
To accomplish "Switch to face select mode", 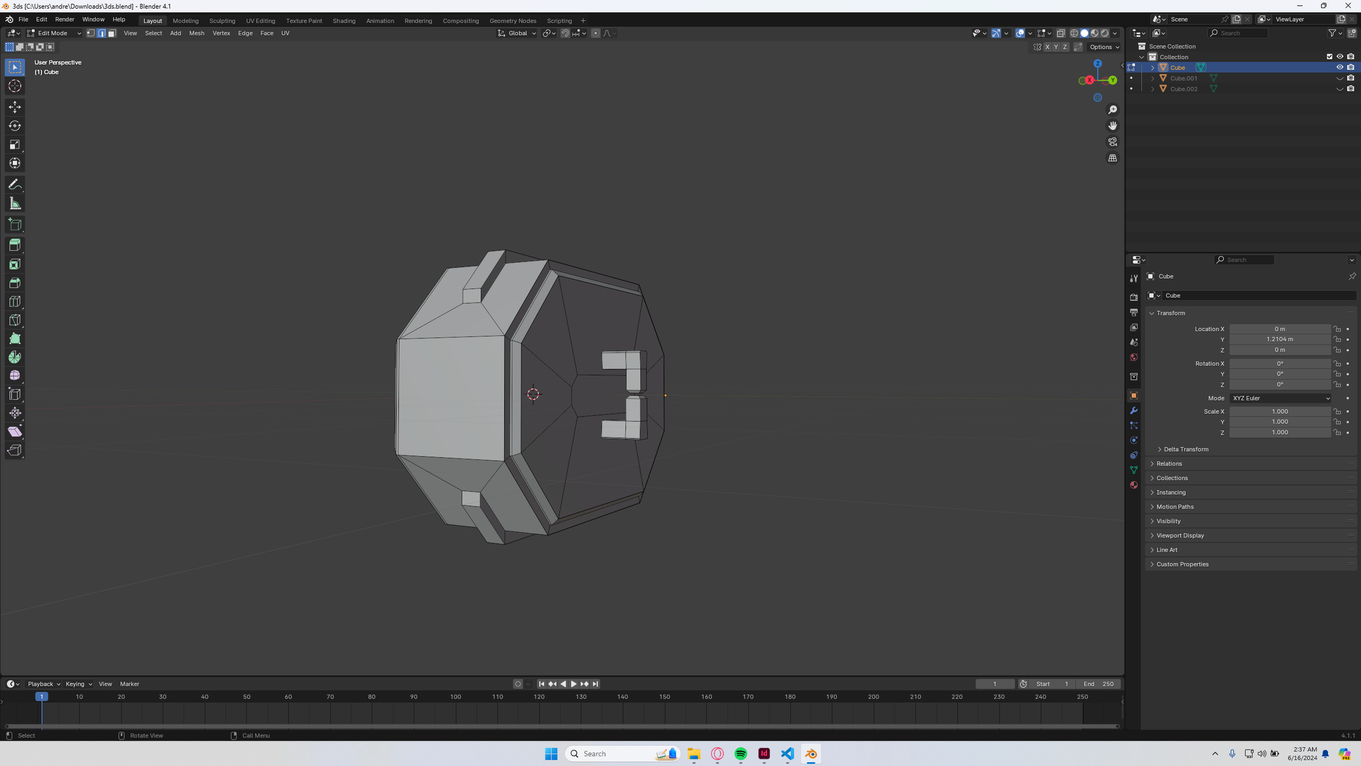I will (112, 33).
